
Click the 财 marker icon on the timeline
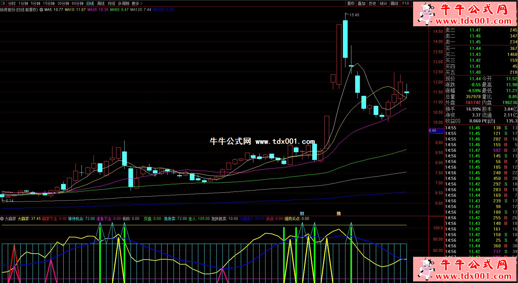coord(302,213)
